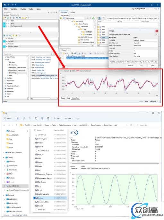Open the Variable menu in FAMOS
This screenshot has width=164, height=220.
(x=14, y=9)
